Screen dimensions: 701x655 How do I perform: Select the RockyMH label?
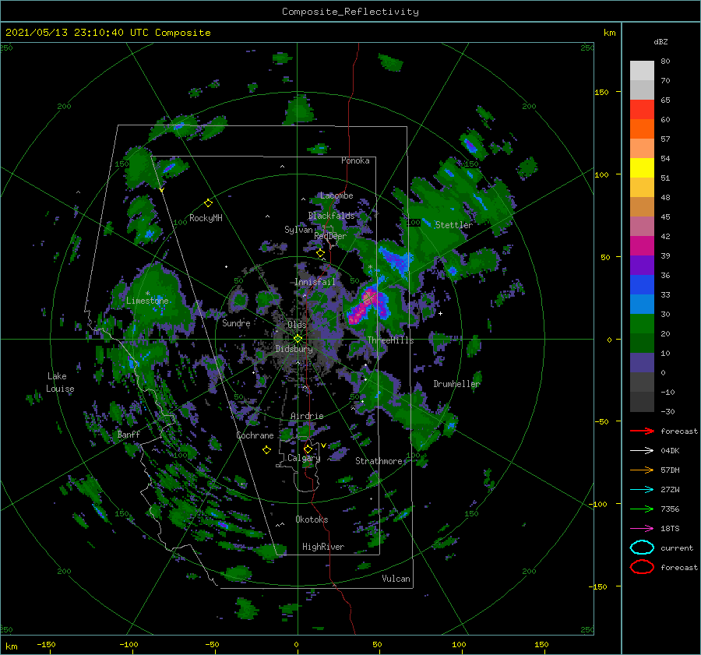tap(206, 218)
